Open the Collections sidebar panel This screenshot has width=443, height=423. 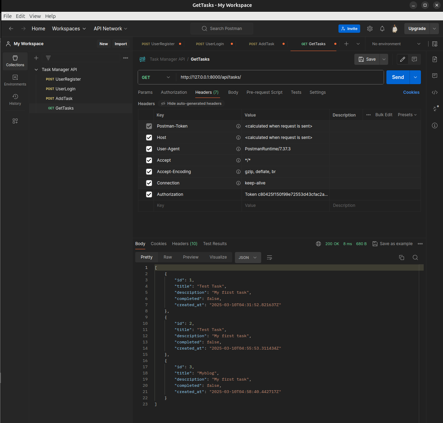[15, 61]
